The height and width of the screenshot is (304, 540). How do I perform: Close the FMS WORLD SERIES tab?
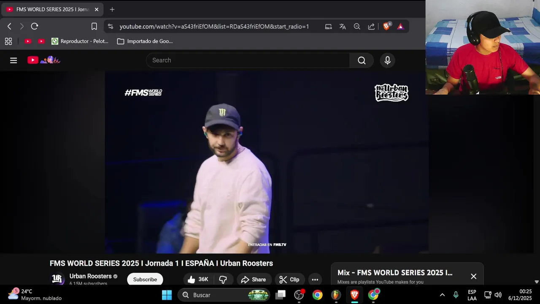[96, 9]
